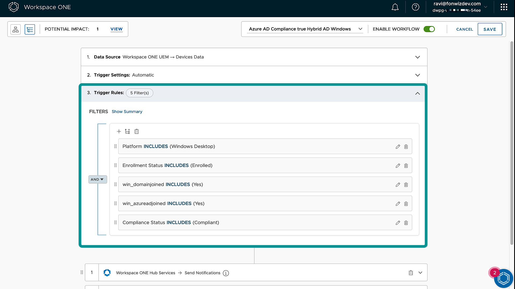Delete the Compliance Status filter
The width and height of the screenshot is (515, 289).
(406, 223)
